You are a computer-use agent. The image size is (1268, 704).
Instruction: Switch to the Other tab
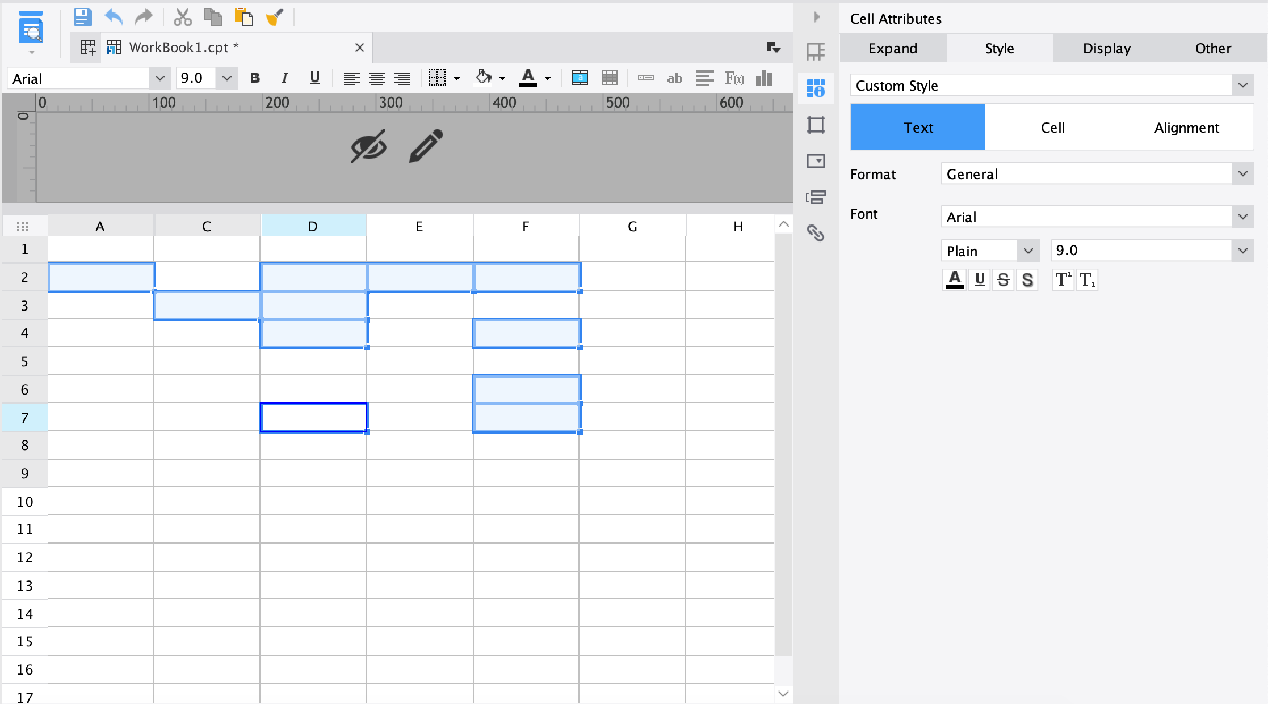(x=1213, y=48)
